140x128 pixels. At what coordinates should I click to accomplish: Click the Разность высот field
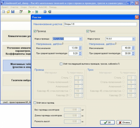pyautogui.click(x=72, y=121)
